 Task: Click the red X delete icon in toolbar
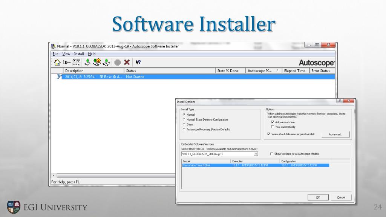click(127, 63)
